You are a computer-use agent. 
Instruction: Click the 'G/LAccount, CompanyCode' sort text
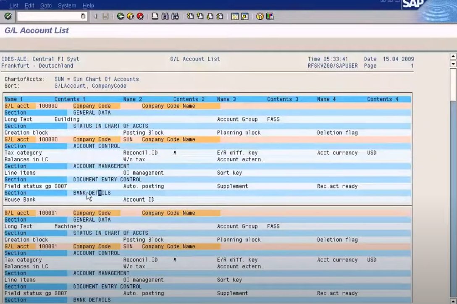[90, 86]
